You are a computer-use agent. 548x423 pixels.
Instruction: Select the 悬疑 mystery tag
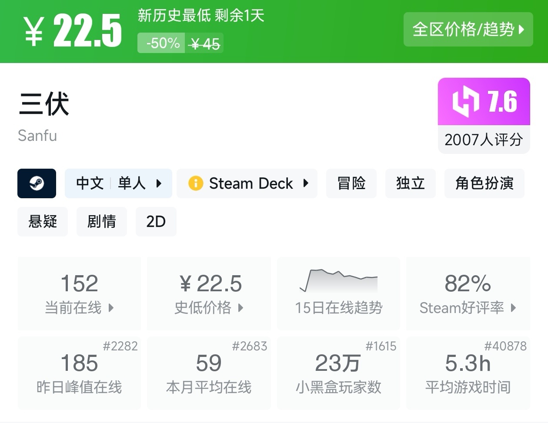click(43, 222)
